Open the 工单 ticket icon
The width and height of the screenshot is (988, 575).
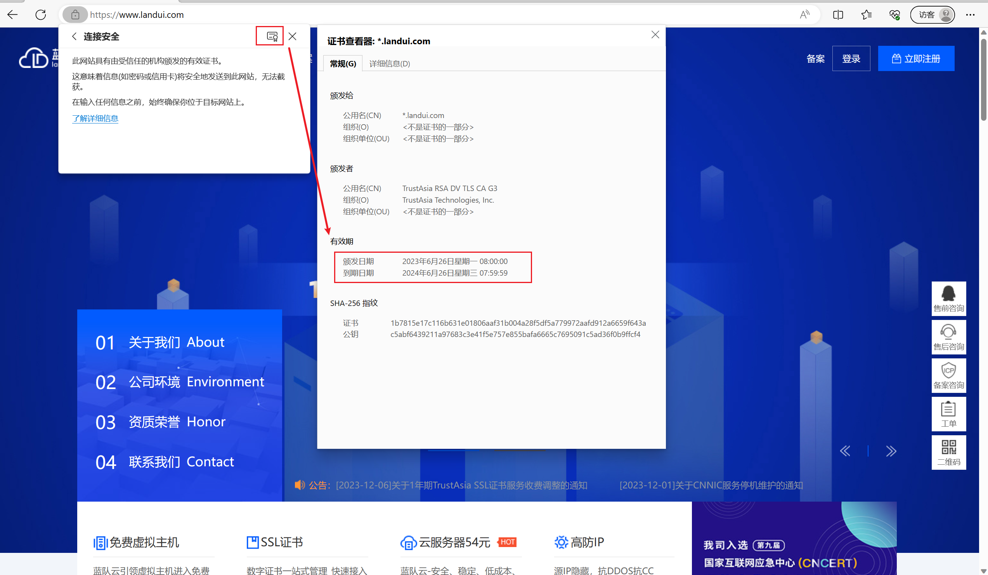tap(949, 414)
